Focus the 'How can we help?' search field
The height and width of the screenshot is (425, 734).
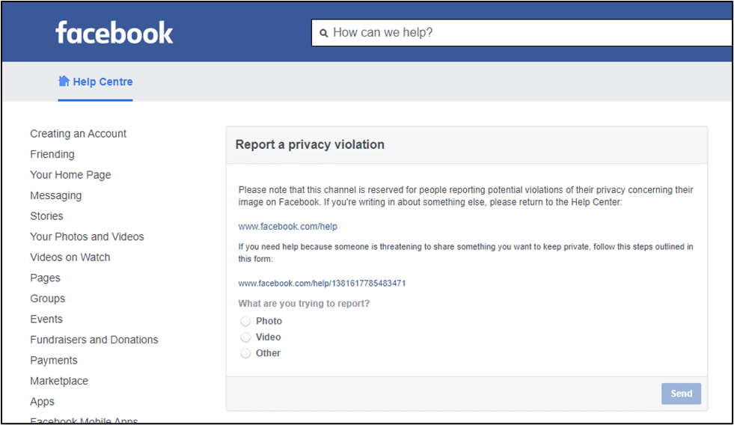click(x=522, y=33)
